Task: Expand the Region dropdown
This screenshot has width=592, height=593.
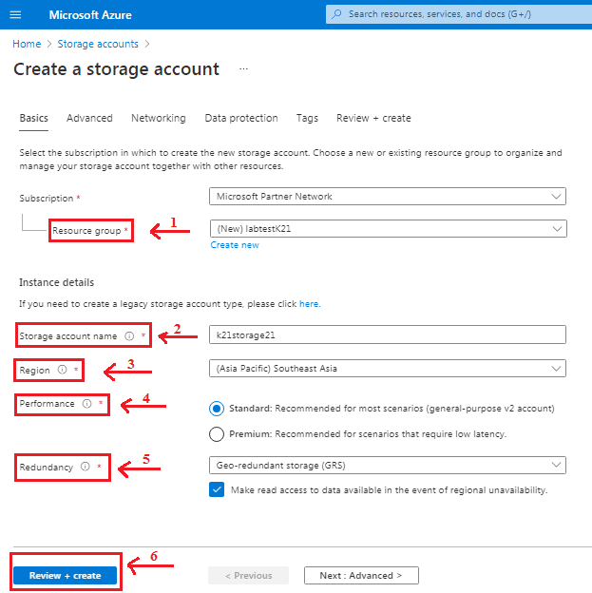Action: pos(387,369)
